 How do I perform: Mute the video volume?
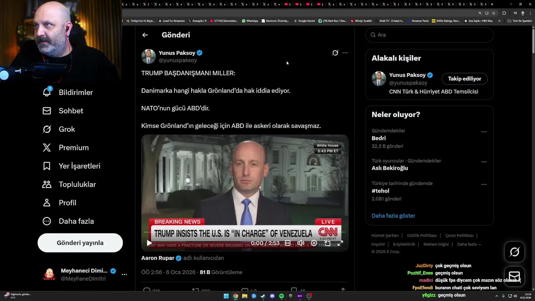301,243
